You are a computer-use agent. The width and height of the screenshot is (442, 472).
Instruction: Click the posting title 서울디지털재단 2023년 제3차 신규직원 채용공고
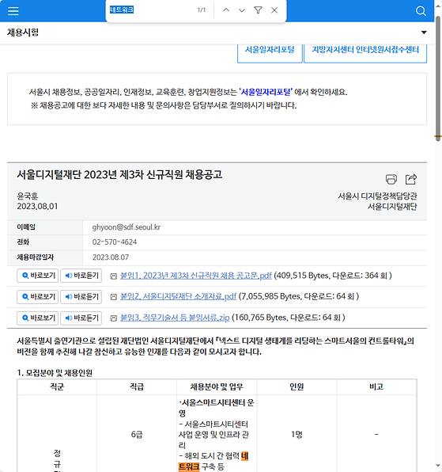(x=119, y=174)
